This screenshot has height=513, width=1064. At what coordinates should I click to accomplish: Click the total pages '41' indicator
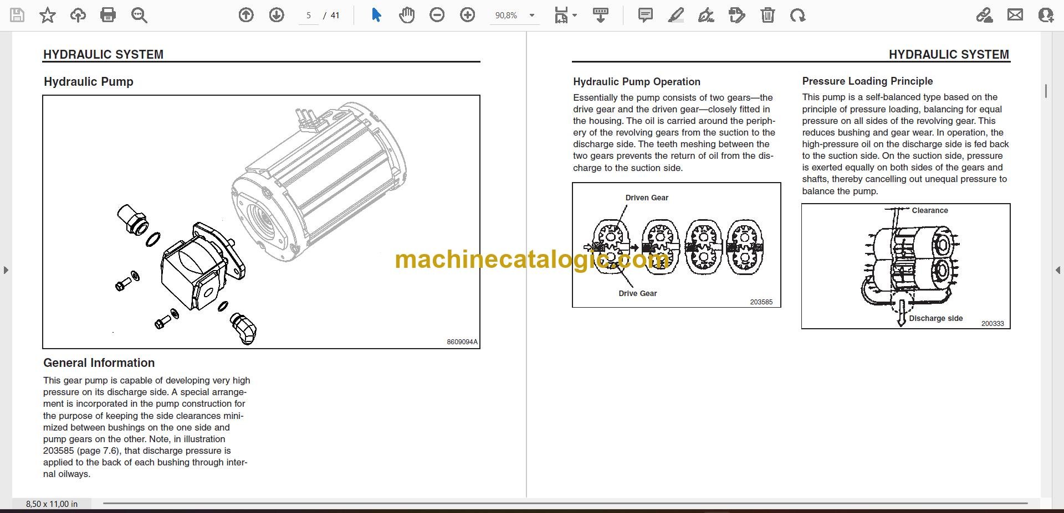tap(335, 15)
